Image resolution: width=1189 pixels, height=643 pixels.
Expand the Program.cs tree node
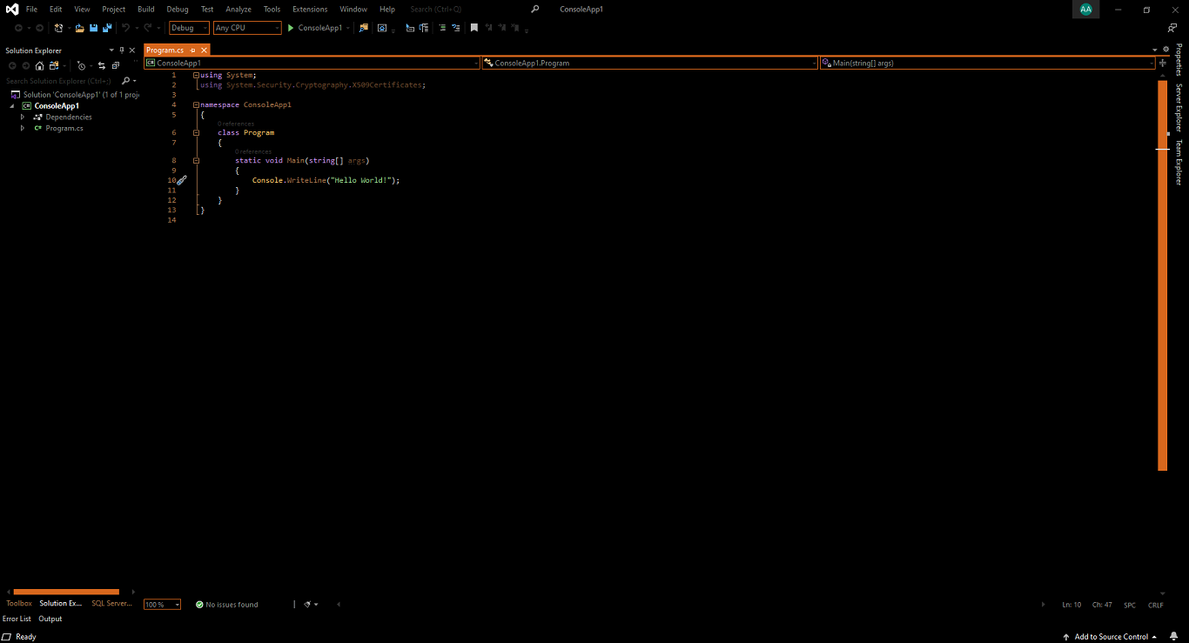(x=23, y=128)
